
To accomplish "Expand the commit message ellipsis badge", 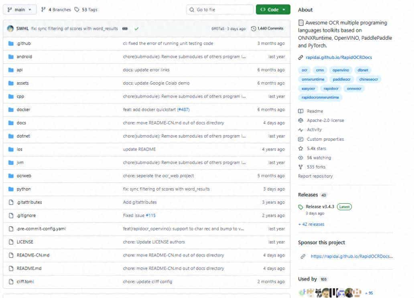I will pos(126,28).
